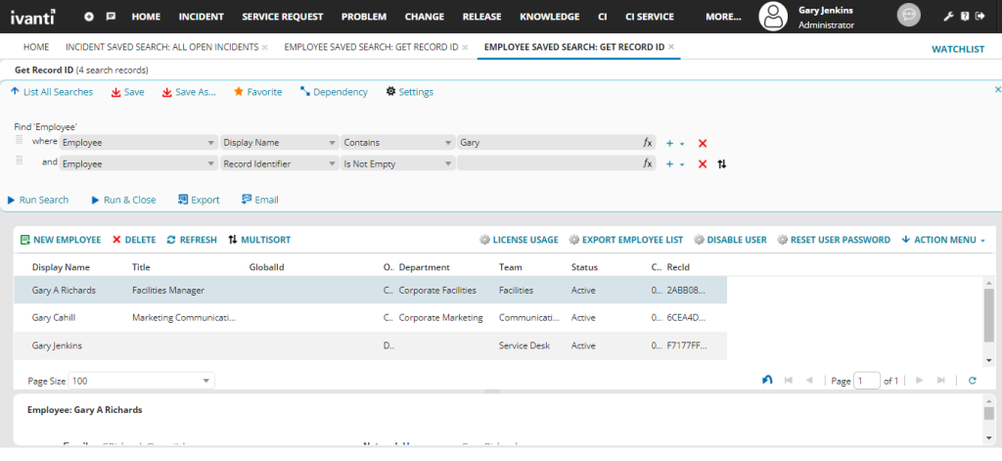Open the INCIDENT menu

(x=202, y=17)
